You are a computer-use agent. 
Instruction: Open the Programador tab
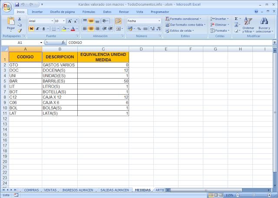pyautogui.click(x=160, y=12)
